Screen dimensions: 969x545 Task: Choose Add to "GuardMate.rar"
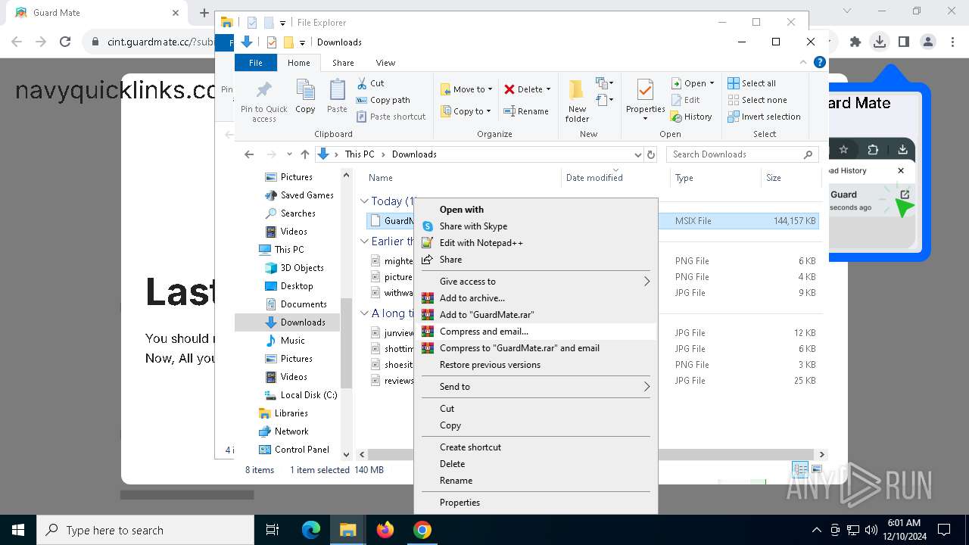[536, 315]
